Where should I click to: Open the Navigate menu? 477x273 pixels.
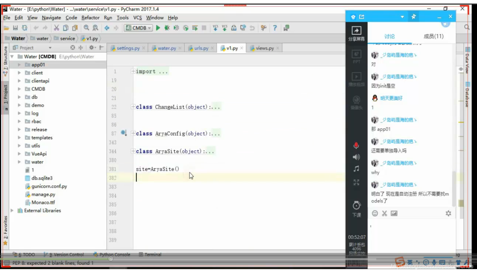coord(51,17)
